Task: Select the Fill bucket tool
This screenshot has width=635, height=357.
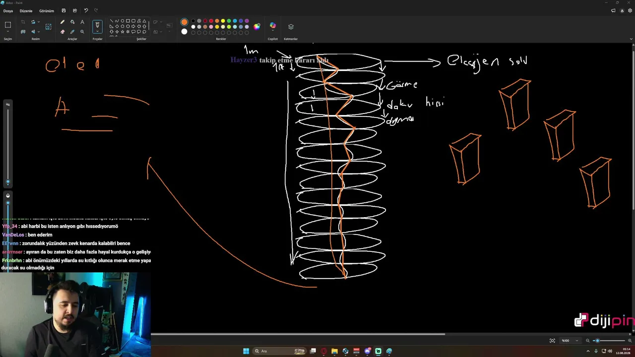Action: pyautogui.click(x=72, y=22)
